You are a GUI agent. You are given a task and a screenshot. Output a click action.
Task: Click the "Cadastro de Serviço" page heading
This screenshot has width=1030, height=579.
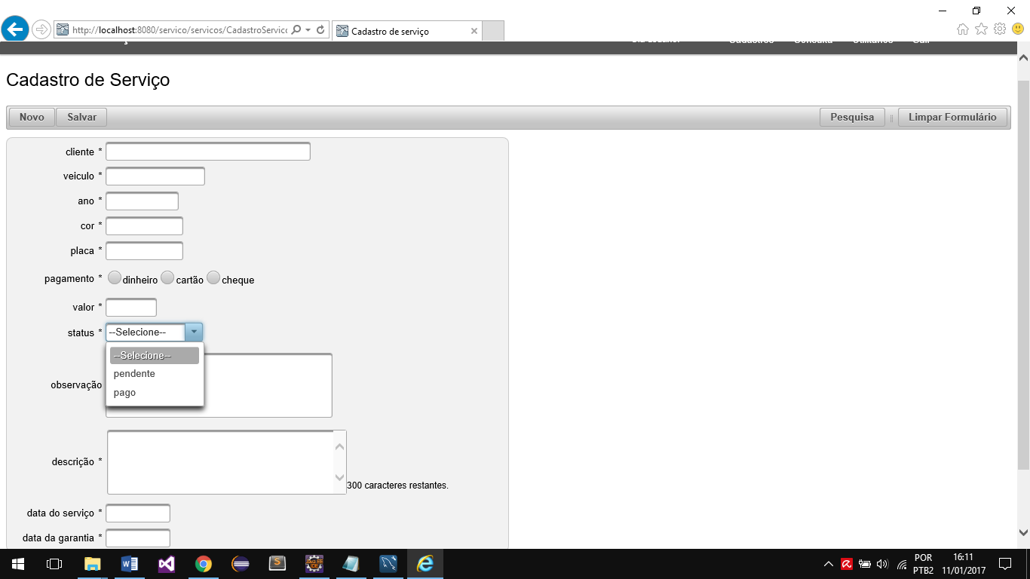point(88,80)
